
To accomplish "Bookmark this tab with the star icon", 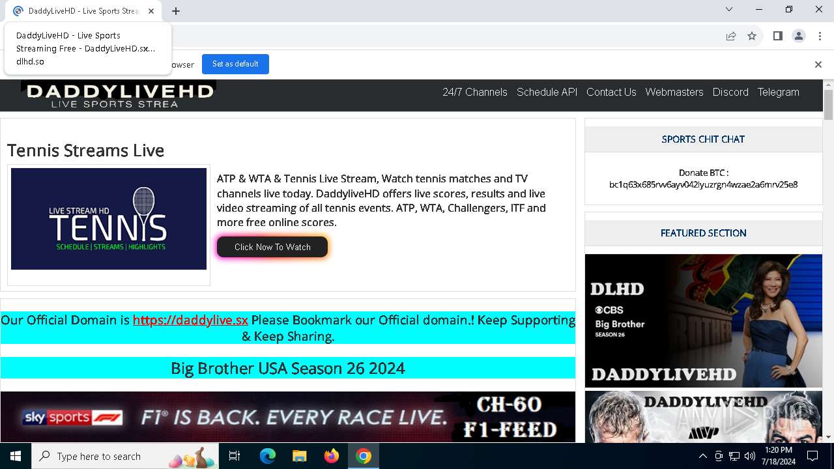I will pos(752,36).
